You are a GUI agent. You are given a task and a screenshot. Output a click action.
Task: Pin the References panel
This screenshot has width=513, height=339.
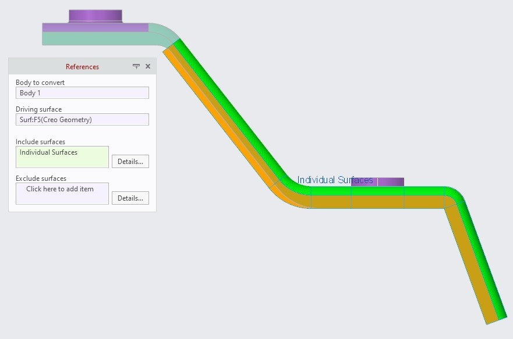tap(136, 66)
